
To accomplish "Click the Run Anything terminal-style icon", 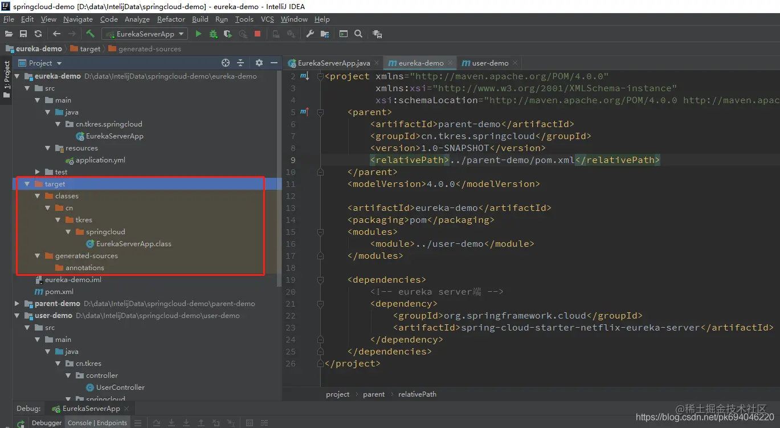I will coord(344,34).
